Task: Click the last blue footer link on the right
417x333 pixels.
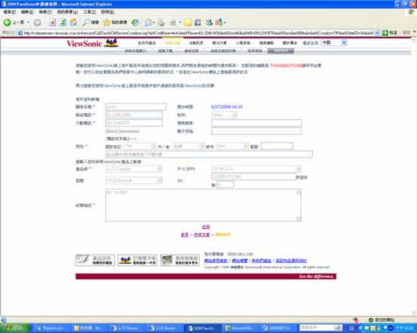Action: (x=291, y=261)
